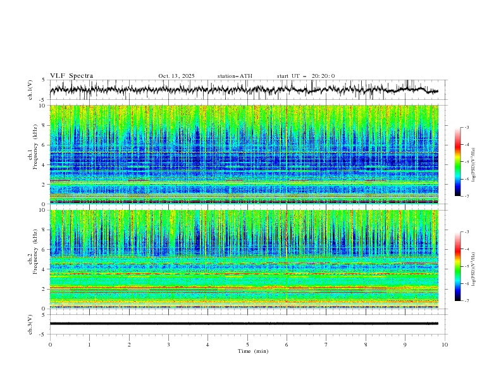Click inside the ch.1 spectrogram panel
The height and width of the screenshot is (387, 501).
(244, 154)
